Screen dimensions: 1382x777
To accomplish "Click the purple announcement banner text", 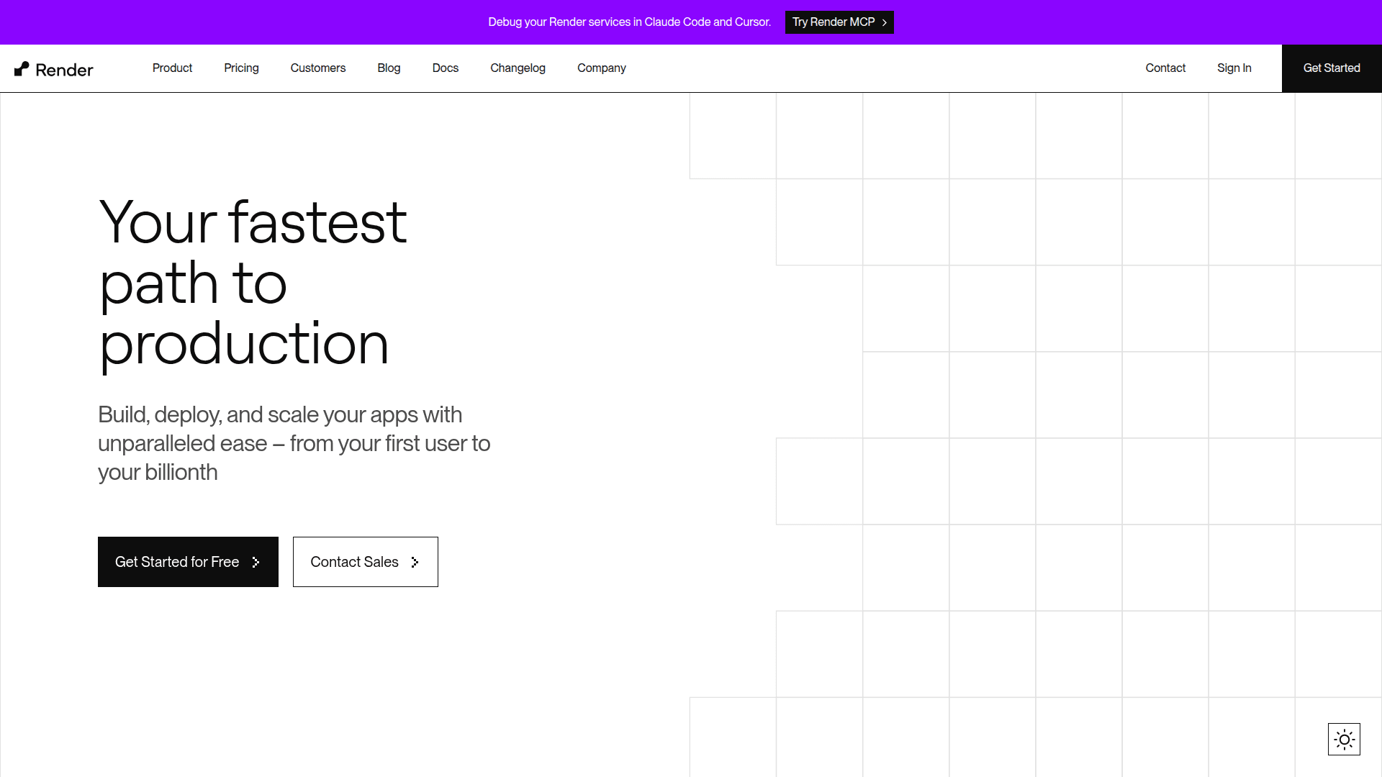I will [629, 22].
